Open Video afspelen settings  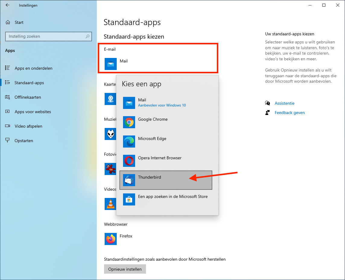(28, 126)
